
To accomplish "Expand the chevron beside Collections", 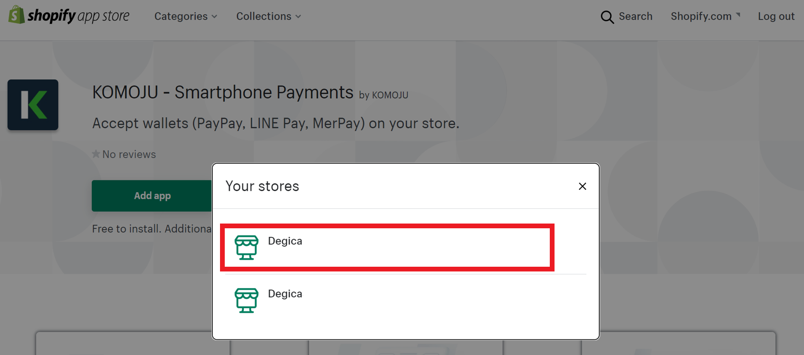I will [x=298, y=17].
